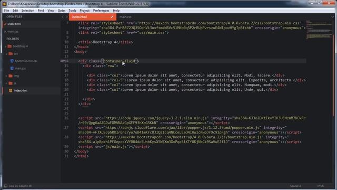Open the View menu
The height and width of the screenshot is (190, 337).
point(51,11)
